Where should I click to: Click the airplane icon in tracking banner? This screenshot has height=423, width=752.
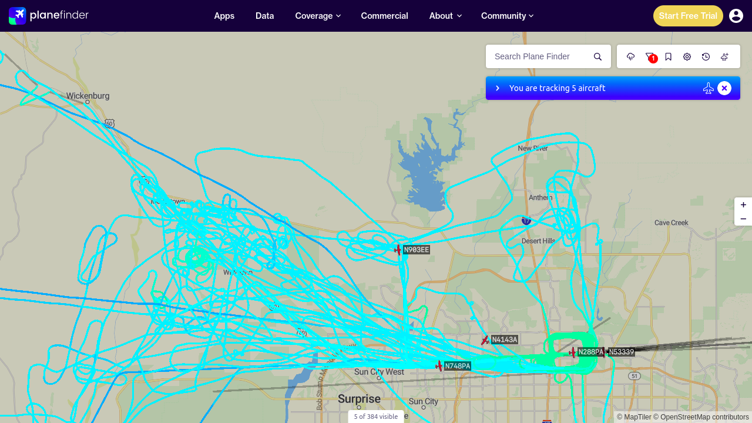point(709,88)
